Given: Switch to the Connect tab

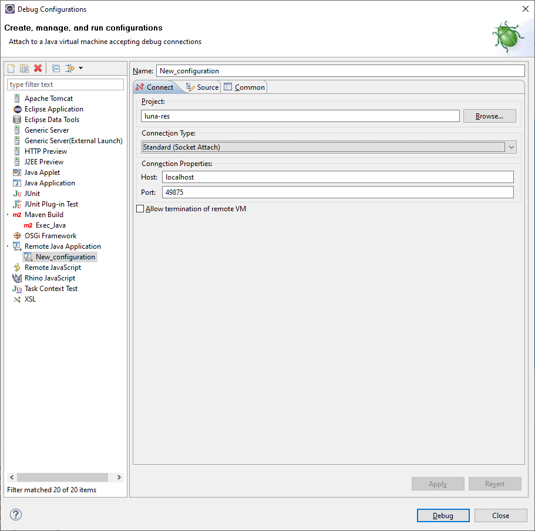Looking at the screenshot, I should point(155,87).
